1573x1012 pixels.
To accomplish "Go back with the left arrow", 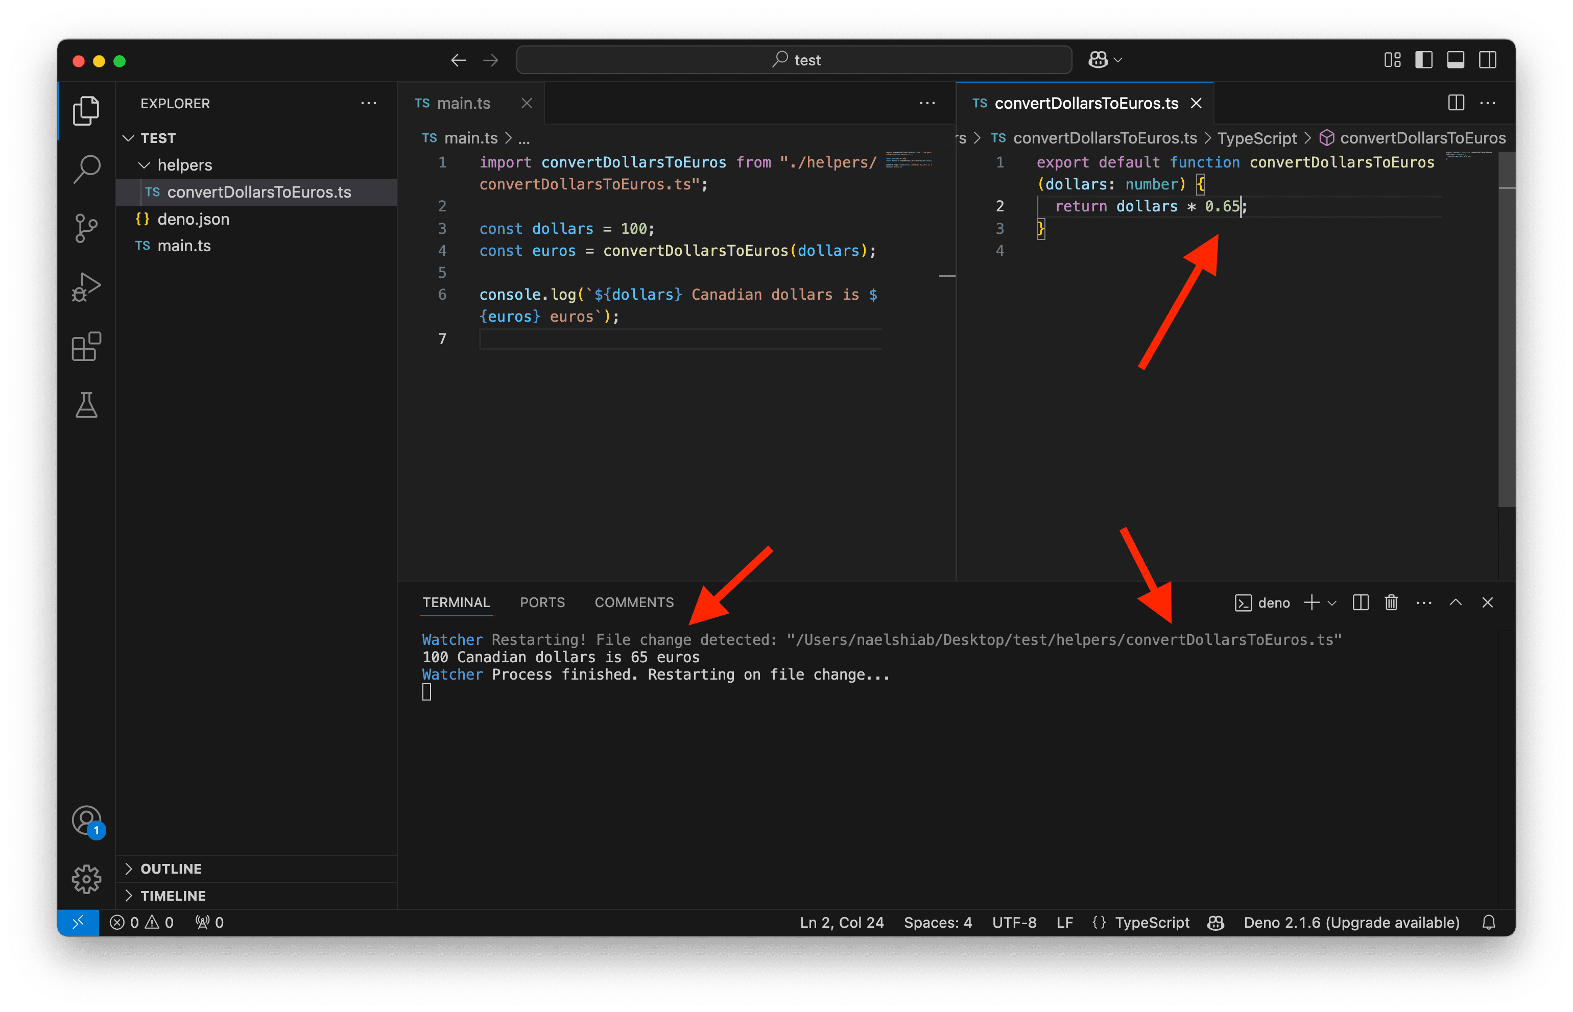I will 459,60.
